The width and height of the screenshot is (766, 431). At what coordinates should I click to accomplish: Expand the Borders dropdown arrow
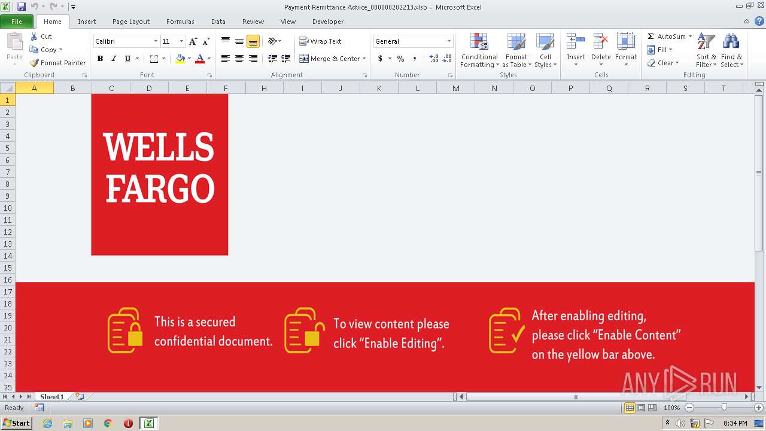(x=163, y=59)
